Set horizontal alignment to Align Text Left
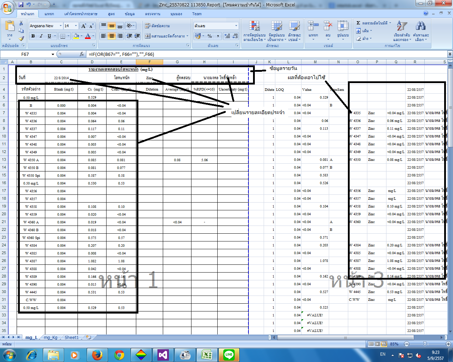 coord(104,36)
